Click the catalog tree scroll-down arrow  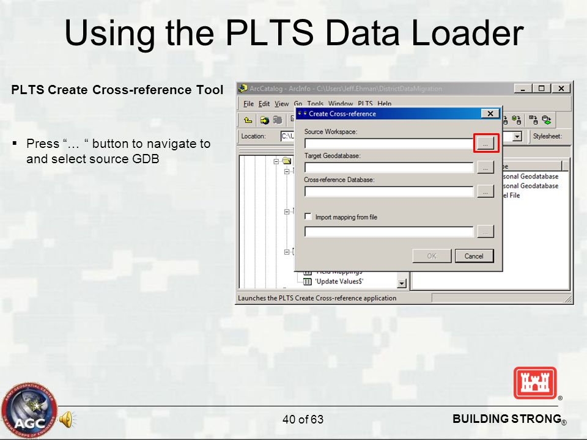click(x=402, y=284)
